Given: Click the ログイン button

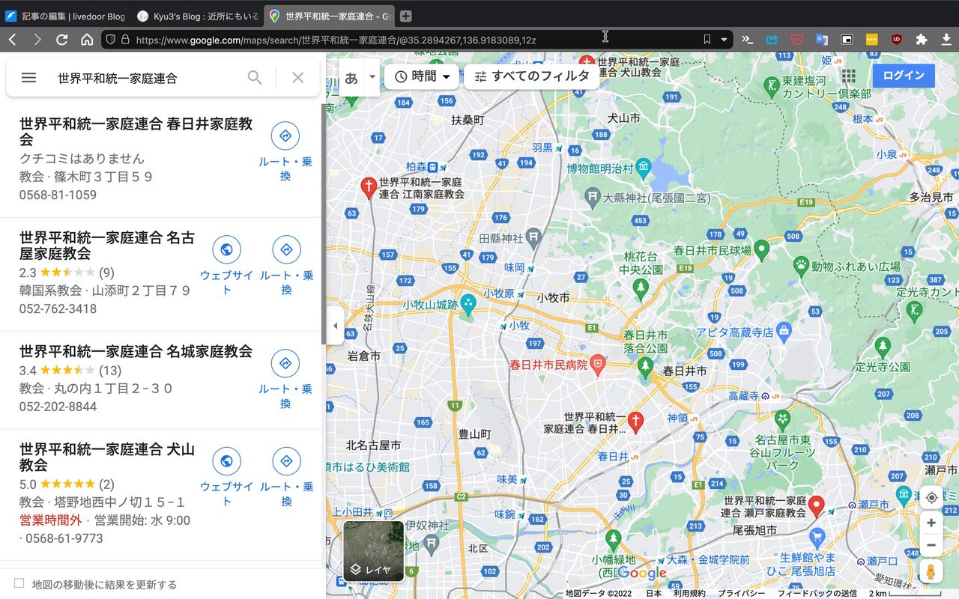Looking at the screenshot, I should click(x=904, y=76).
